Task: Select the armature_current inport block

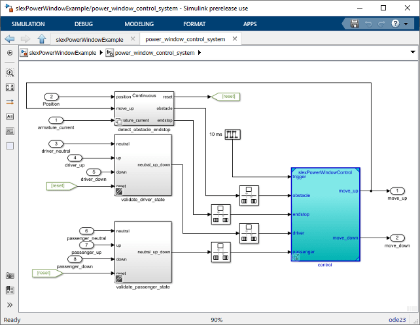Action: point(56,120)
